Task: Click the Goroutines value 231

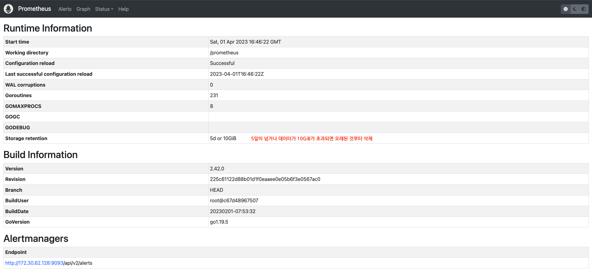Action: (214, 96)
